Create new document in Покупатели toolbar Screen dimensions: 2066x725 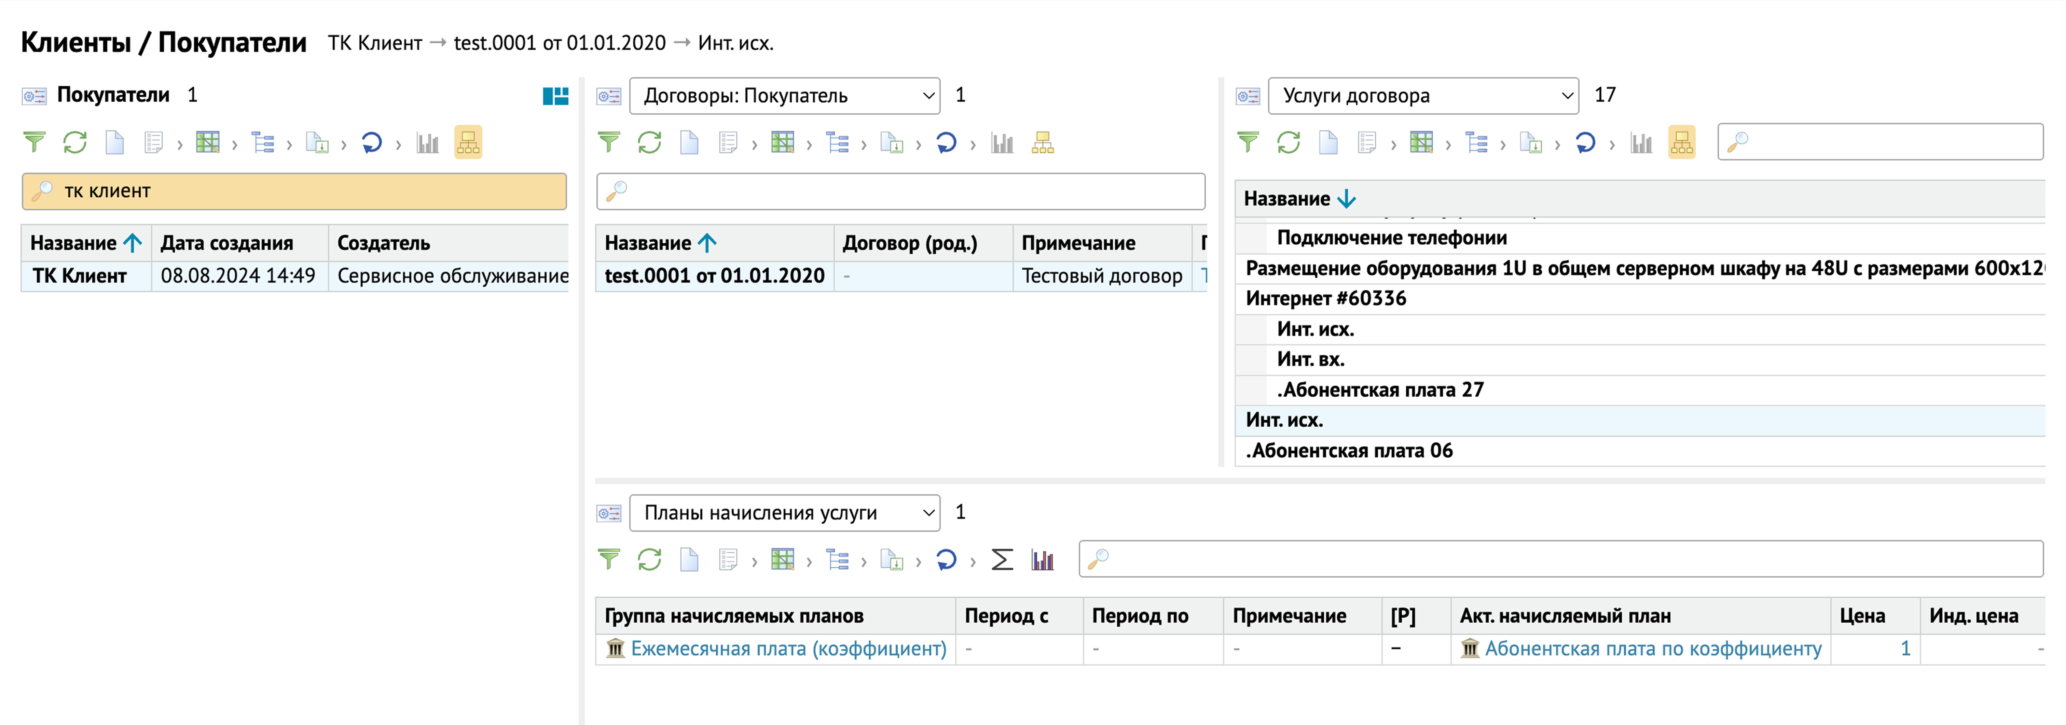pos(115,143)
